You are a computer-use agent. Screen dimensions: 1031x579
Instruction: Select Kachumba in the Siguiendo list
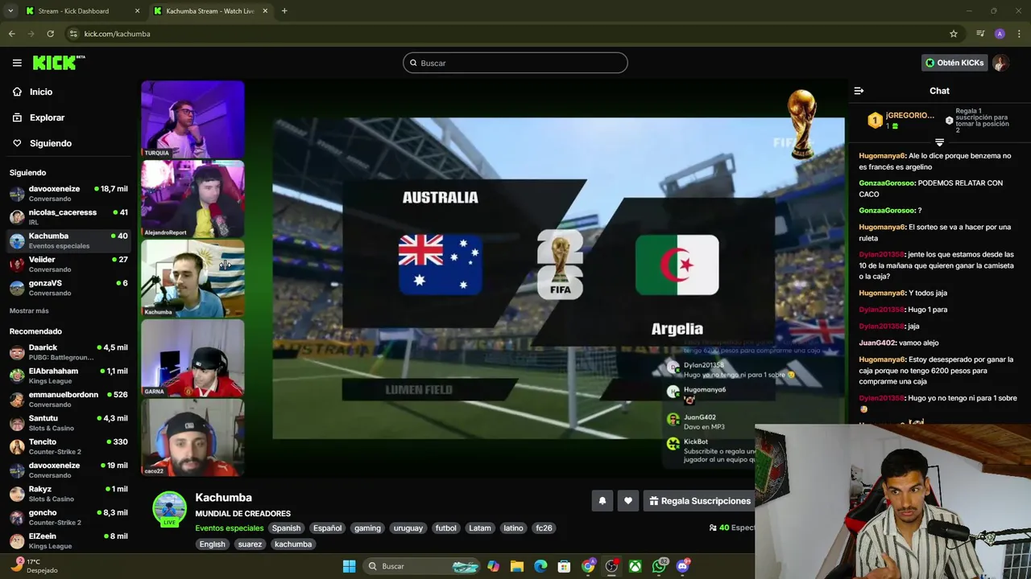68,240
